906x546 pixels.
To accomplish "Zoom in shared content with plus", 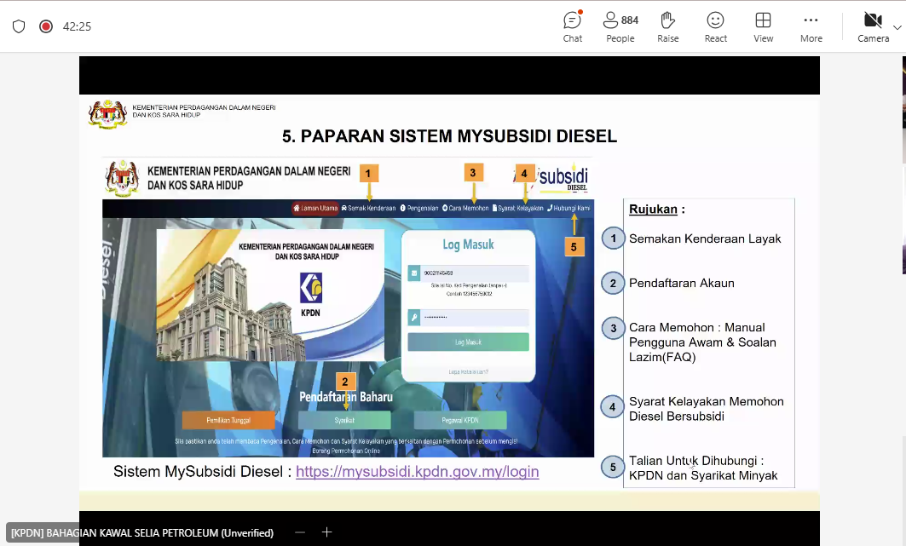I will tap(326, 532).
